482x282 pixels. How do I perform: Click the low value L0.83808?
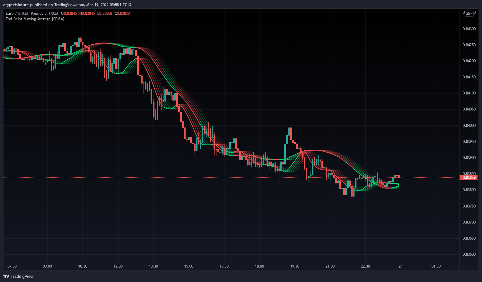tap(105, 13)
